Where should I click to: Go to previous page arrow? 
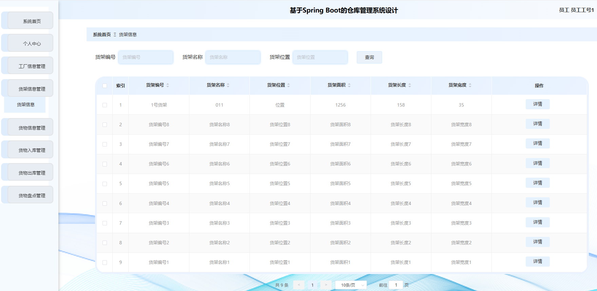299,285
